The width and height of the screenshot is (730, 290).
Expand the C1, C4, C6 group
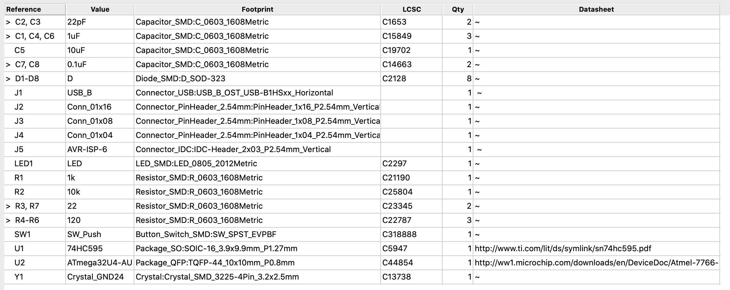(8, 36)
